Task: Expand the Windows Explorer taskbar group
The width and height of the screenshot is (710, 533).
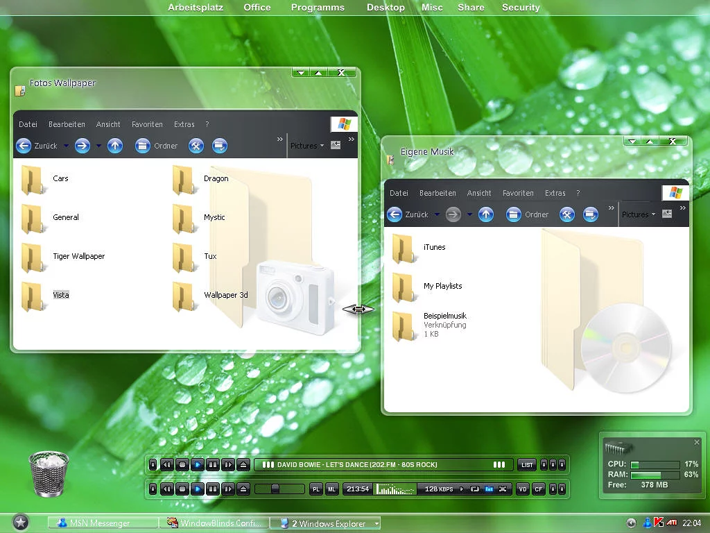Action: click(x=377, y=523)
